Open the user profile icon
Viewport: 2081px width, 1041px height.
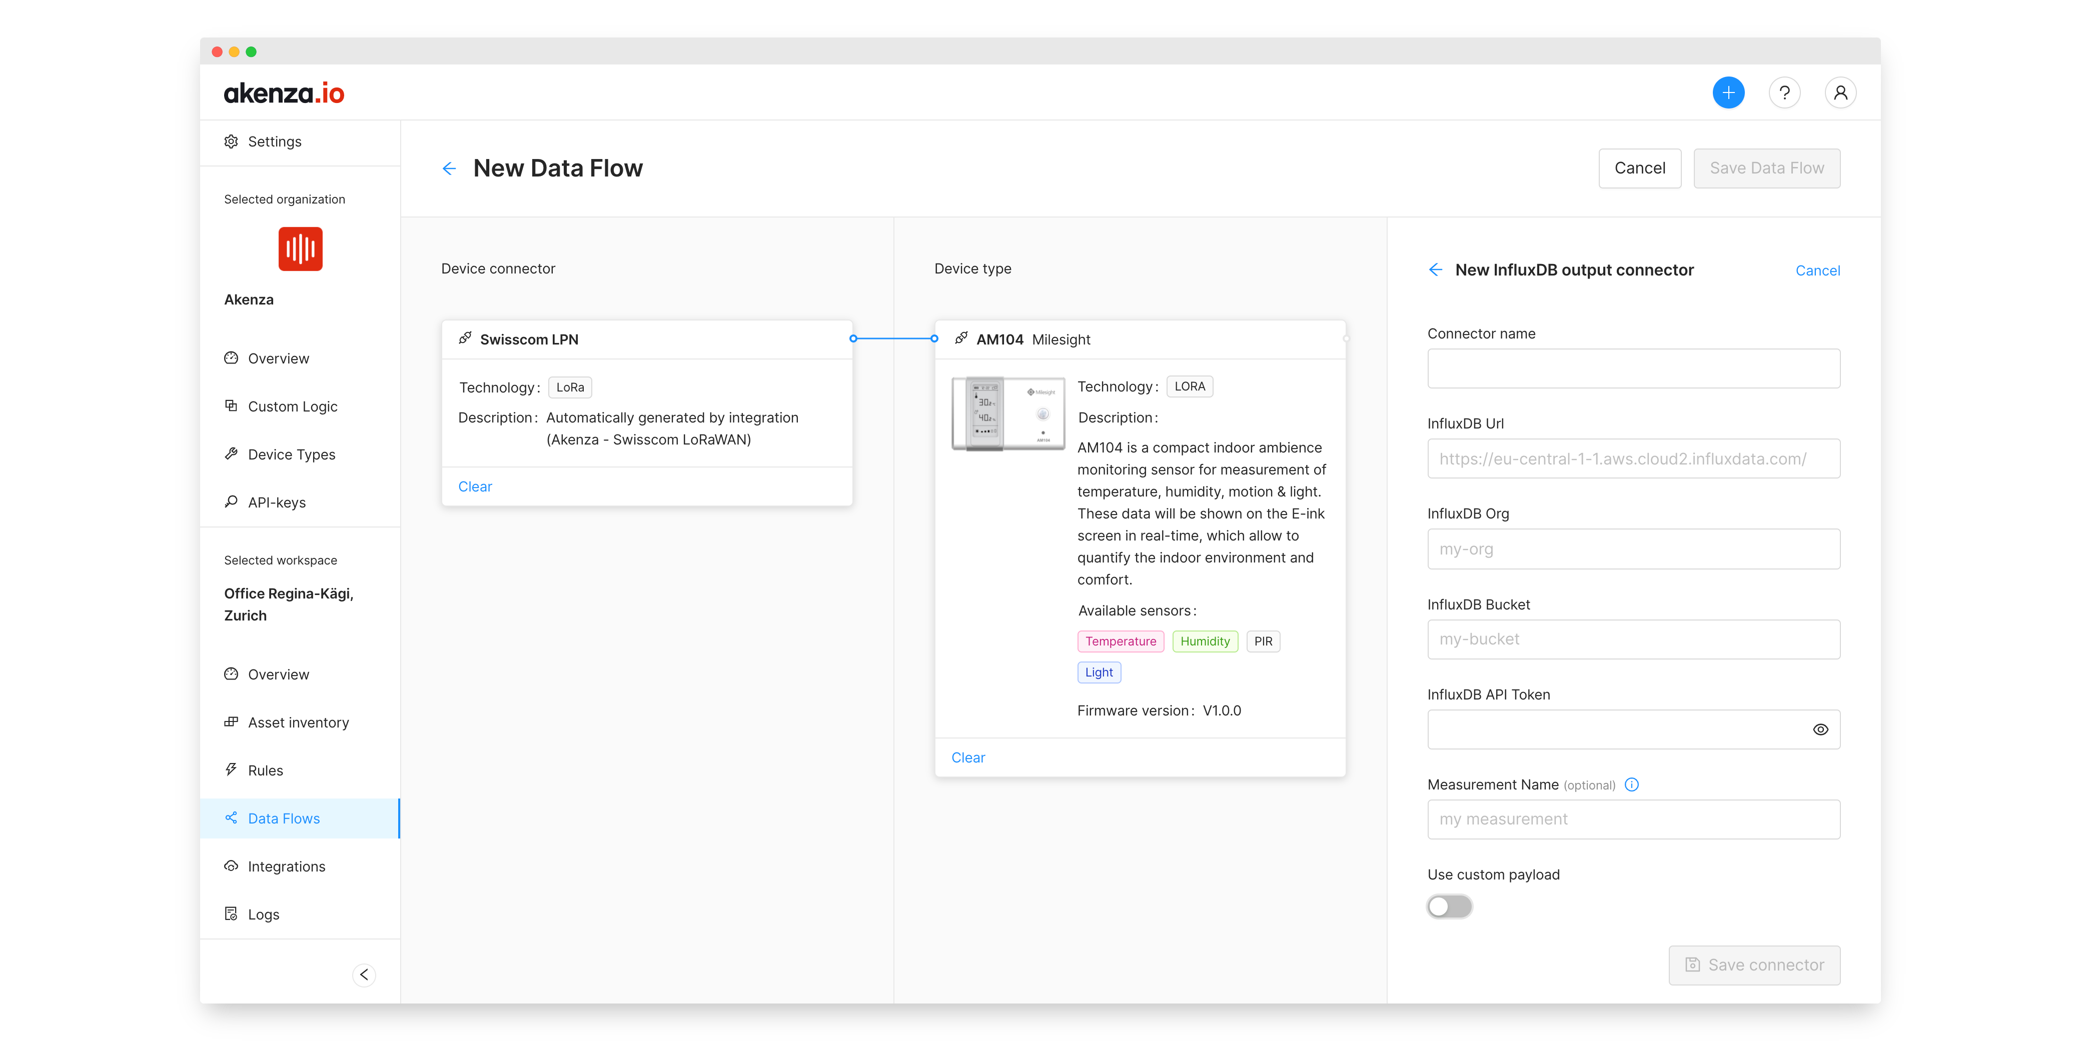1839,93
